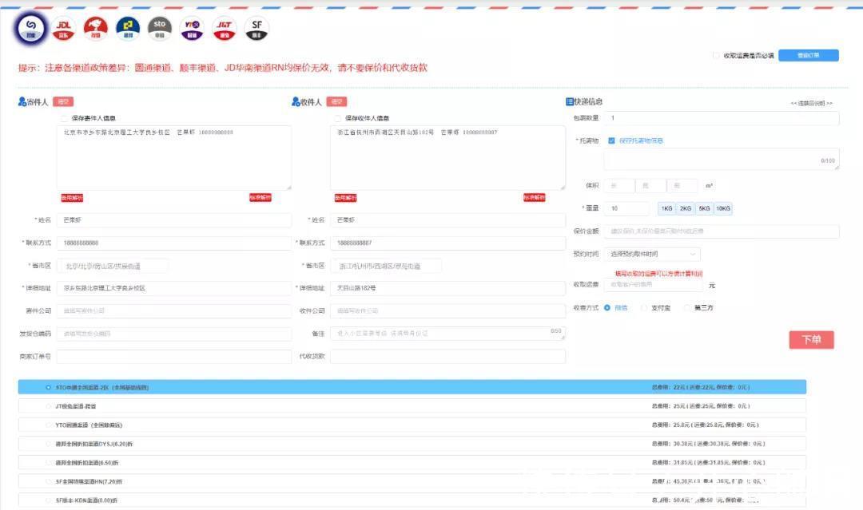Select the first blue courier icon
This screenshot has height=510, width=863.
(x=32, y=29)
